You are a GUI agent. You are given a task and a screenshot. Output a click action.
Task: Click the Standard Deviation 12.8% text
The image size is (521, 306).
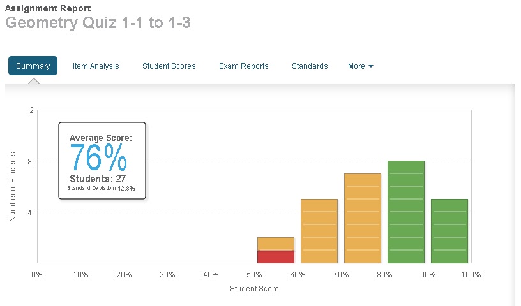click(x=102, y=188)
